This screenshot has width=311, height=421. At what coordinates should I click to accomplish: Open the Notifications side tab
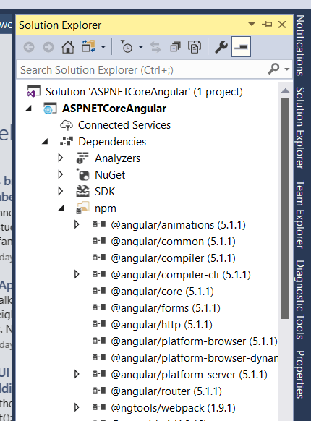pyautogui.click(x=301, y=46)
